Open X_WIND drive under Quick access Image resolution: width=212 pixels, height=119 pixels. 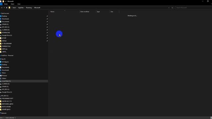click(6, 30)
